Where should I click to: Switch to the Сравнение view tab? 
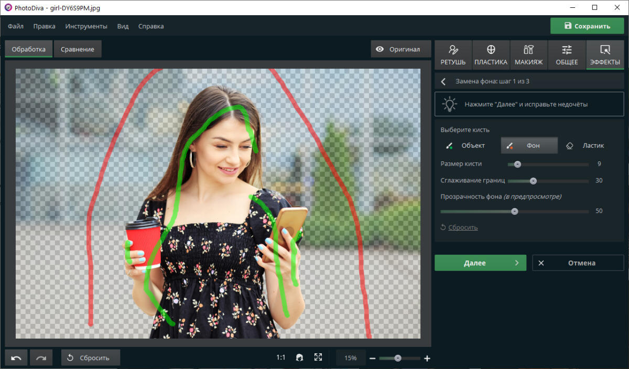78,49
